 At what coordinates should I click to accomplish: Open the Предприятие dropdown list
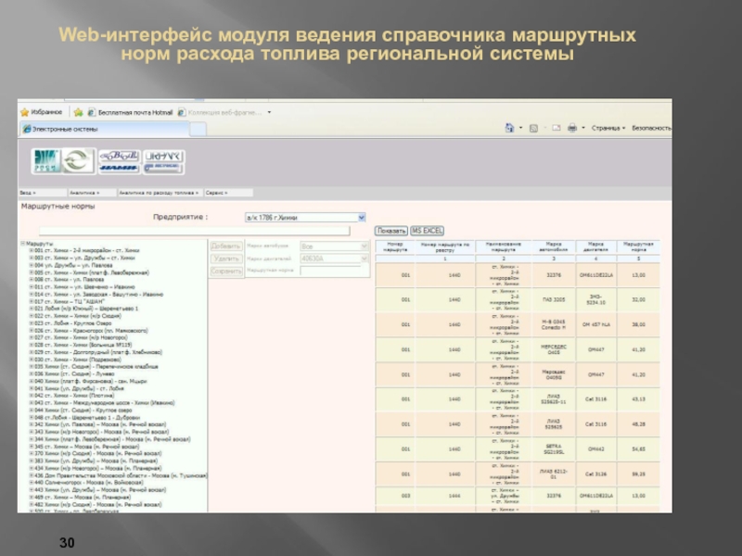point(362,218)
